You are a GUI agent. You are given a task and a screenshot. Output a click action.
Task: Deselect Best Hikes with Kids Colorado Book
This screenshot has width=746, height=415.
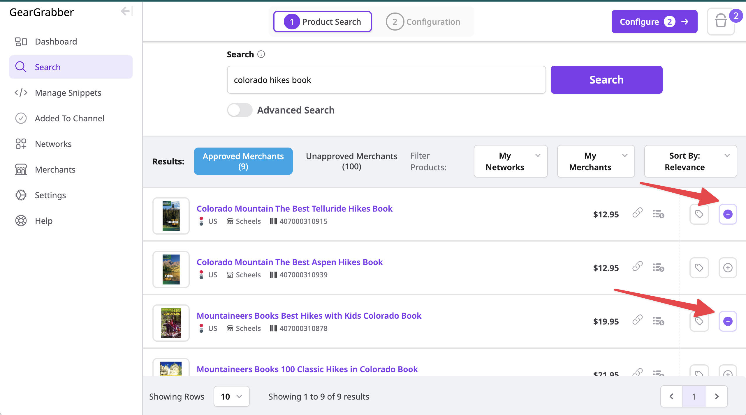[728, 321]
